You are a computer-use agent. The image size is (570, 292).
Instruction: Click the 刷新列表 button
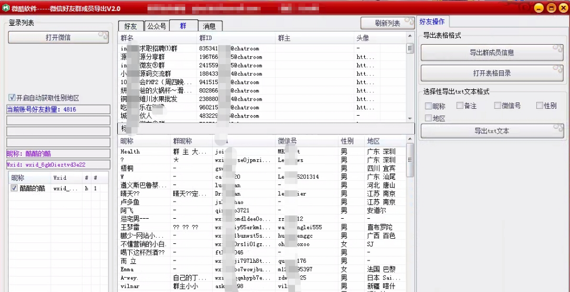coord(388,23)
